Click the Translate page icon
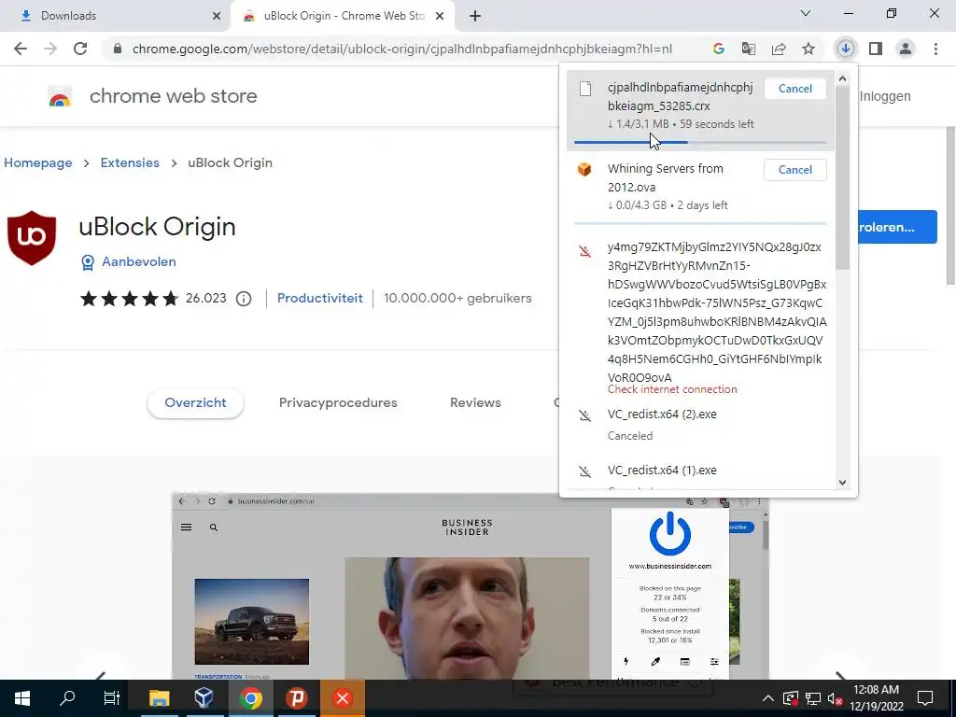The image size is (956, 717). tap(748, 49)
